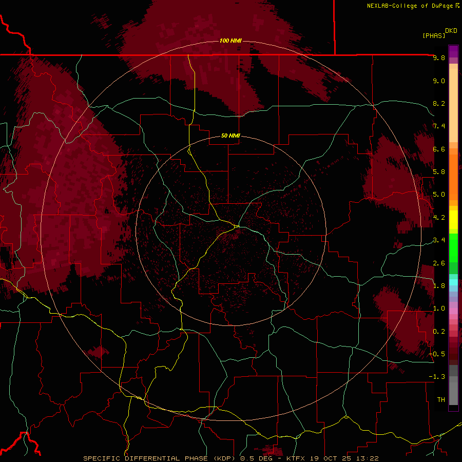This screenshot has width=462, height=462.
Task: Pick the cyan segment of color bar
Action: pyautogui.click(x=453, y=282)
